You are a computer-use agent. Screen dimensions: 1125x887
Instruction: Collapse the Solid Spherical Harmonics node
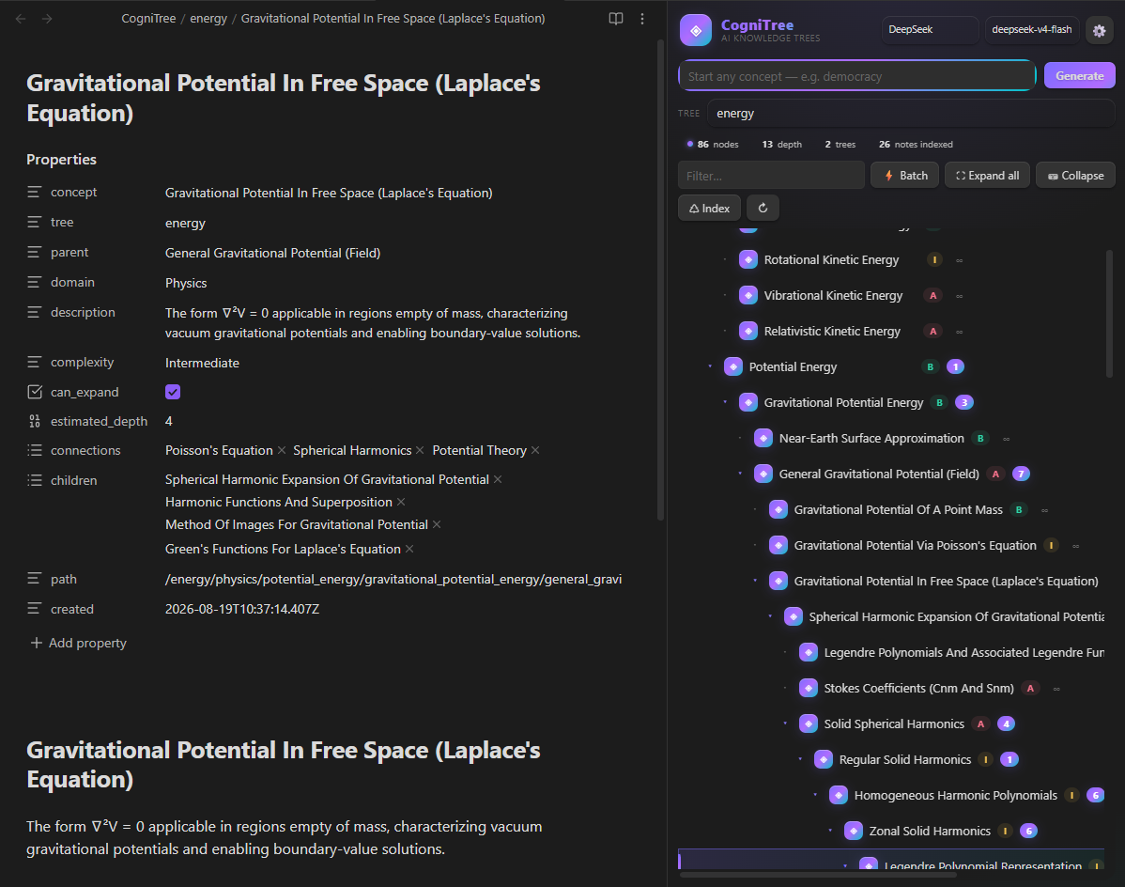tap(786, 724)
